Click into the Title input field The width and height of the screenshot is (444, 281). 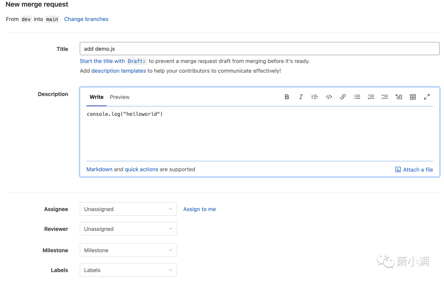click(x=259, y=48)
